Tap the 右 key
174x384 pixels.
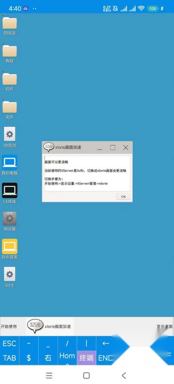[x=48, y=358]
